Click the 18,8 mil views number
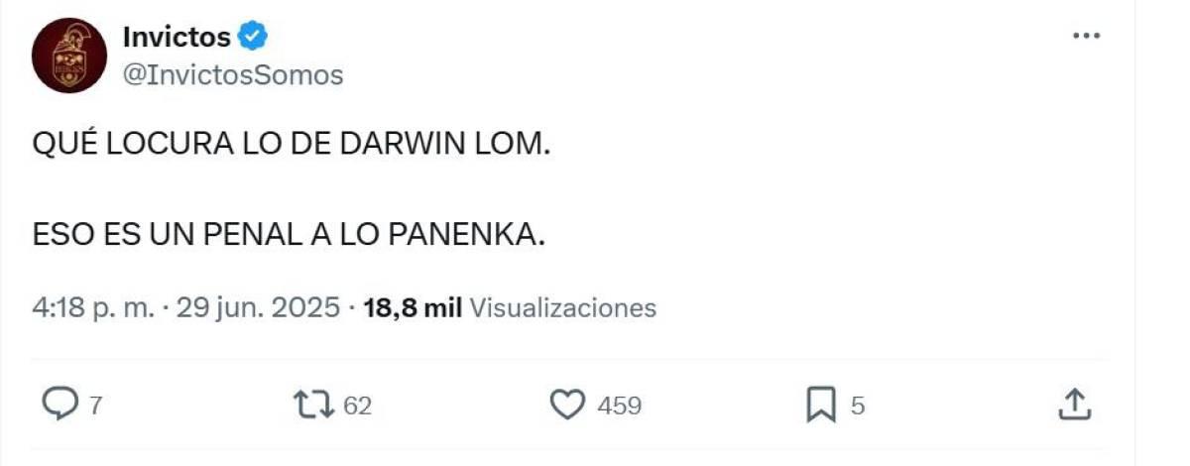 pyautogui.click(x=413, y=308)
